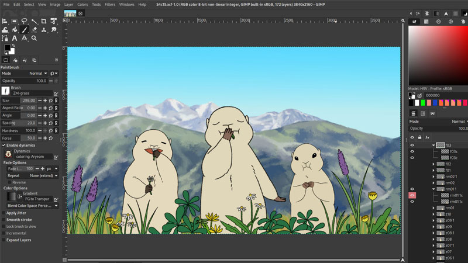Activate the Text tool

pyautogui.click(x=15, y=38)
